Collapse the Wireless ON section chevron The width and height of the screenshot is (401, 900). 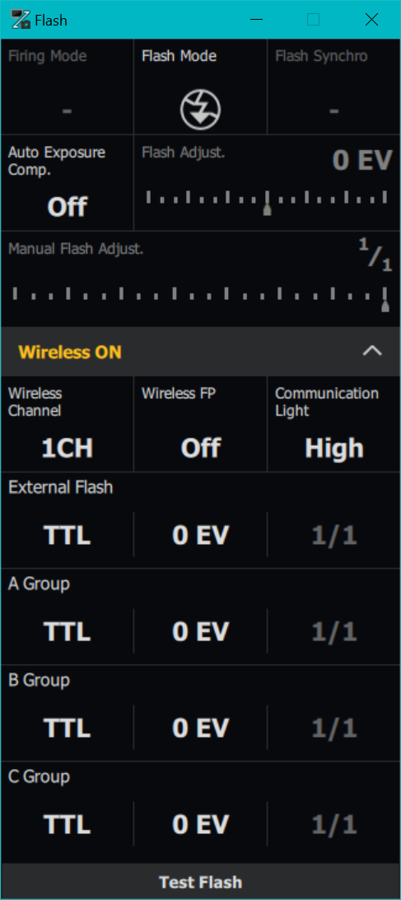pyautogui.click(x=372, y=351)
